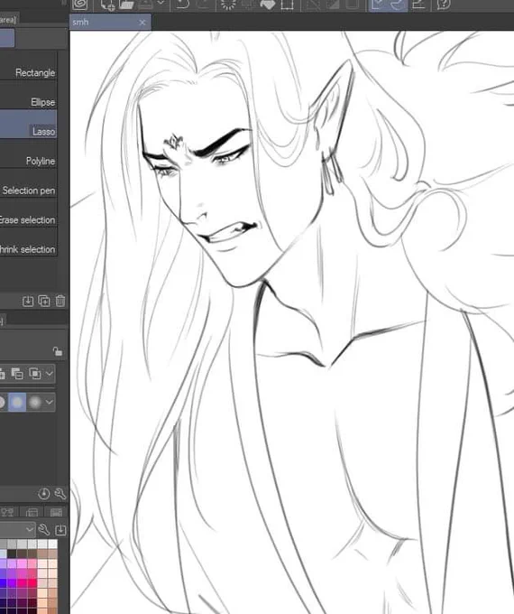Toggle the first highlighted snap icon
This screenshot has width=514, height=614.
tap(378, 5)
